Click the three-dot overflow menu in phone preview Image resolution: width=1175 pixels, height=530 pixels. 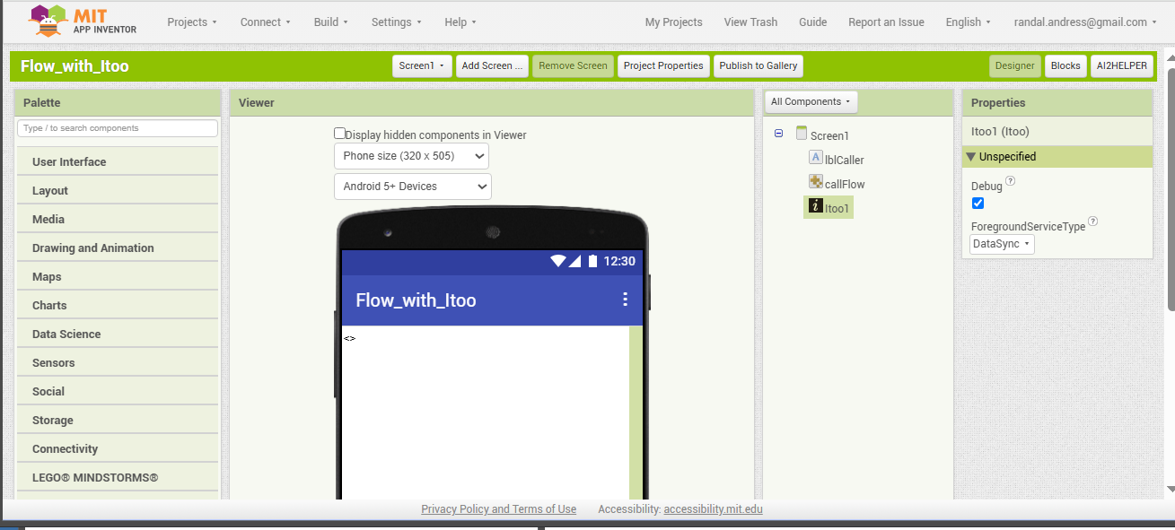(626, 300)
